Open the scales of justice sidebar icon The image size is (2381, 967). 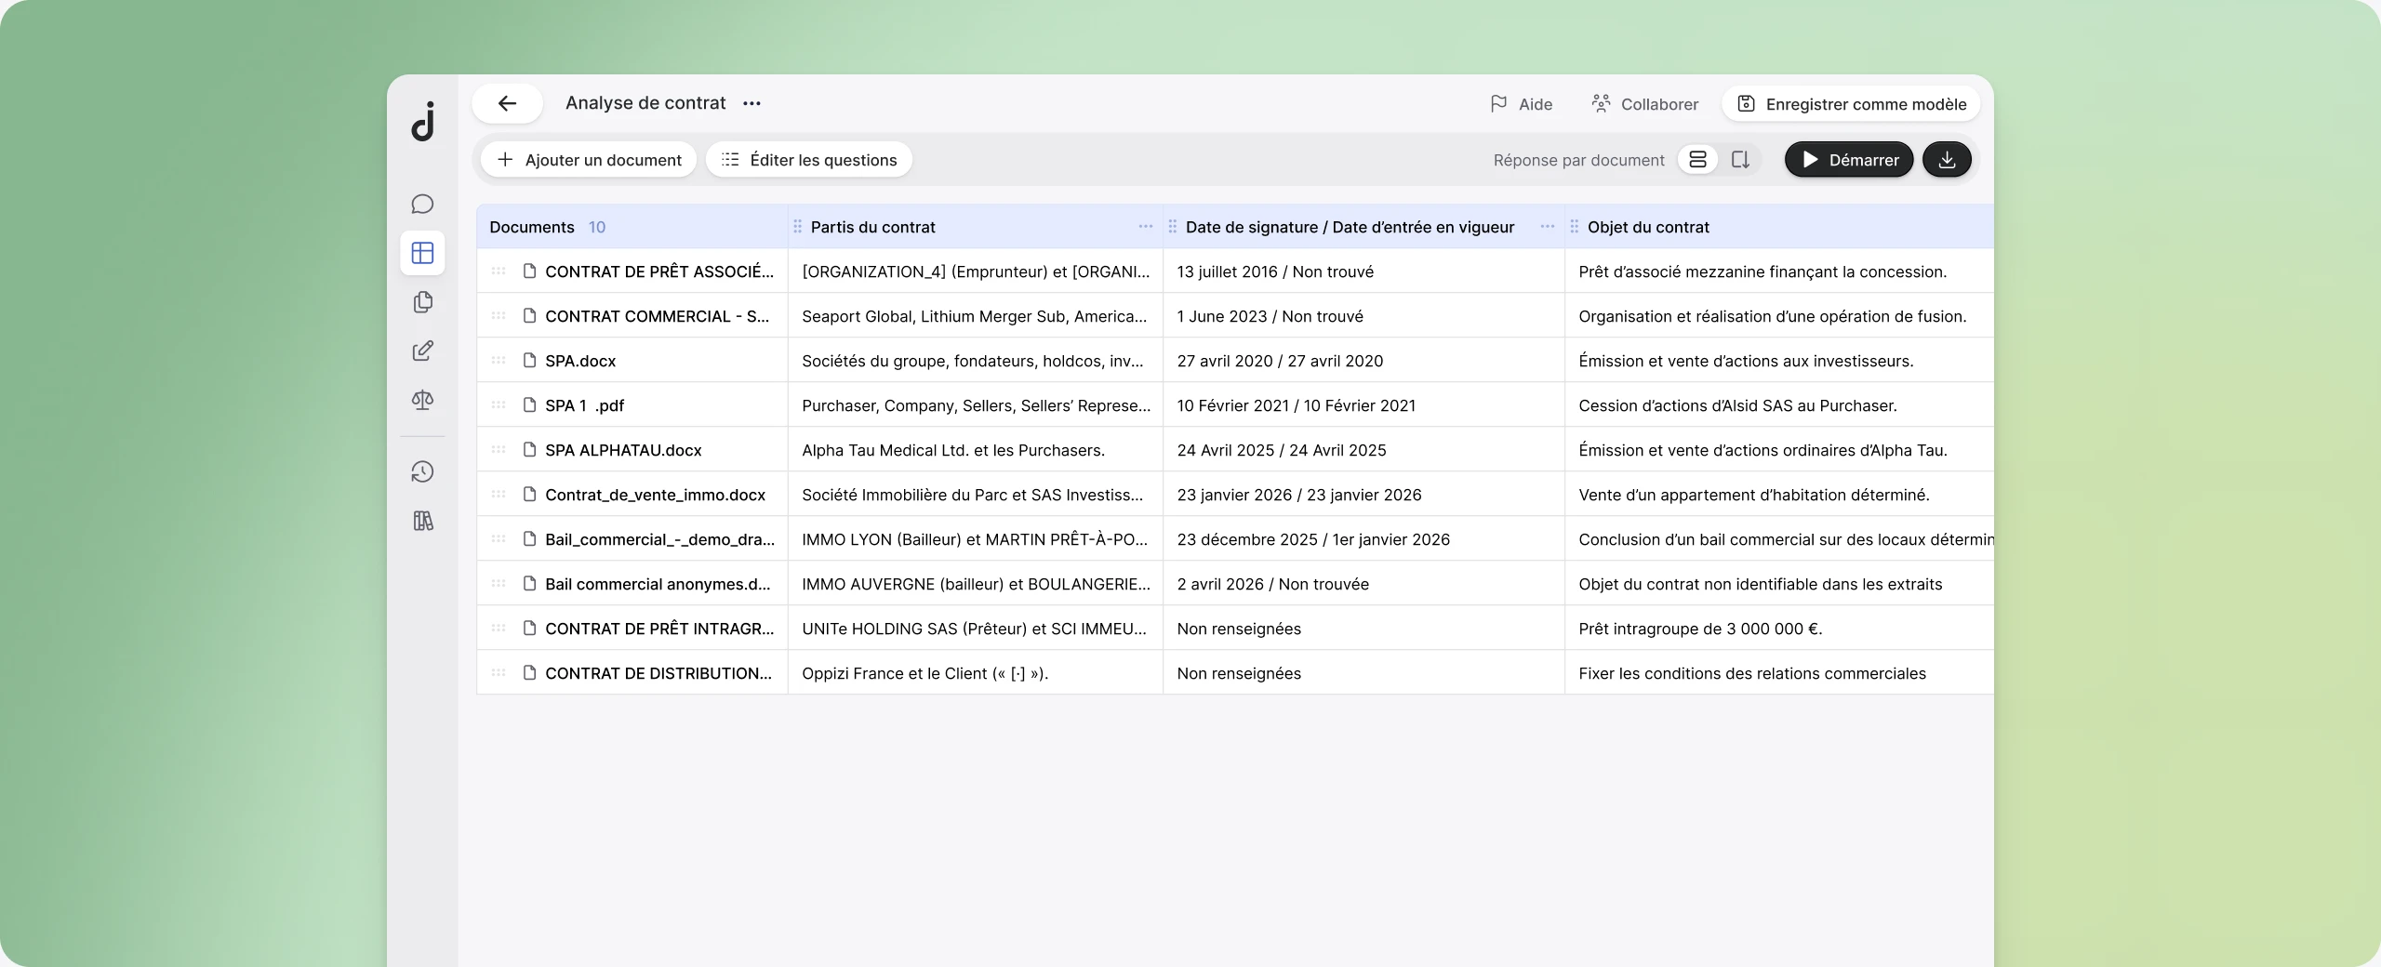click(422, 400)
